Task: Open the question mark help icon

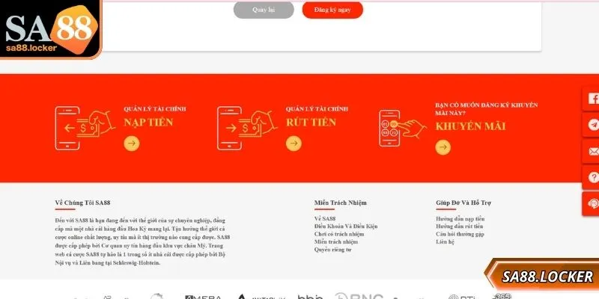Action: point(592,177)
